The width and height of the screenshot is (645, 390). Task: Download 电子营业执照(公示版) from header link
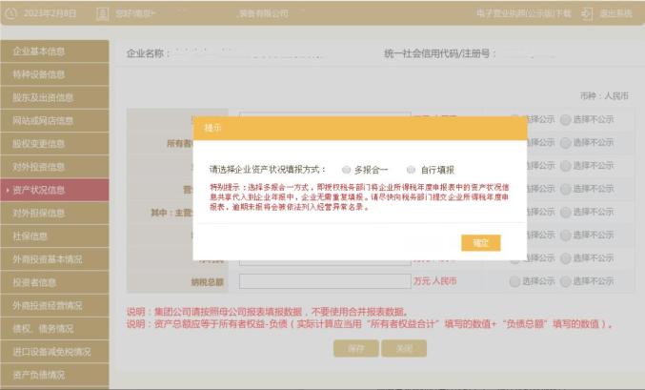523,14
